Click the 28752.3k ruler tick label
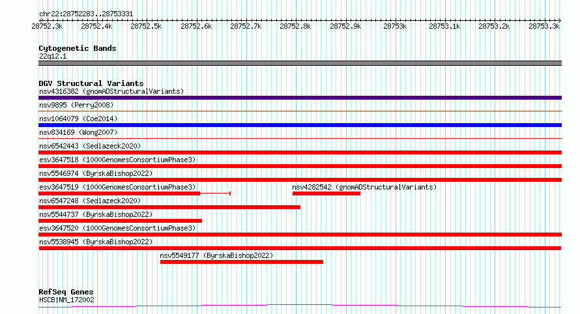The height and width of the screenshot is (314, 580). [x=47, y=26]
